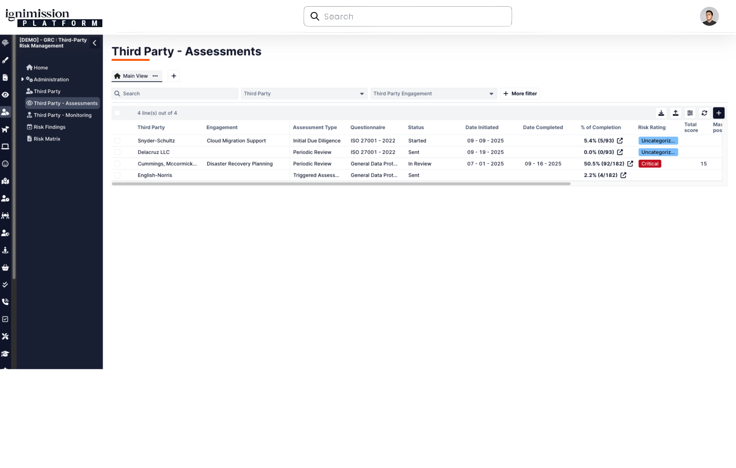Toggle the select-all checkbox in table header
This screenshot has height=468, width=736.
click(x=117, y=113)
